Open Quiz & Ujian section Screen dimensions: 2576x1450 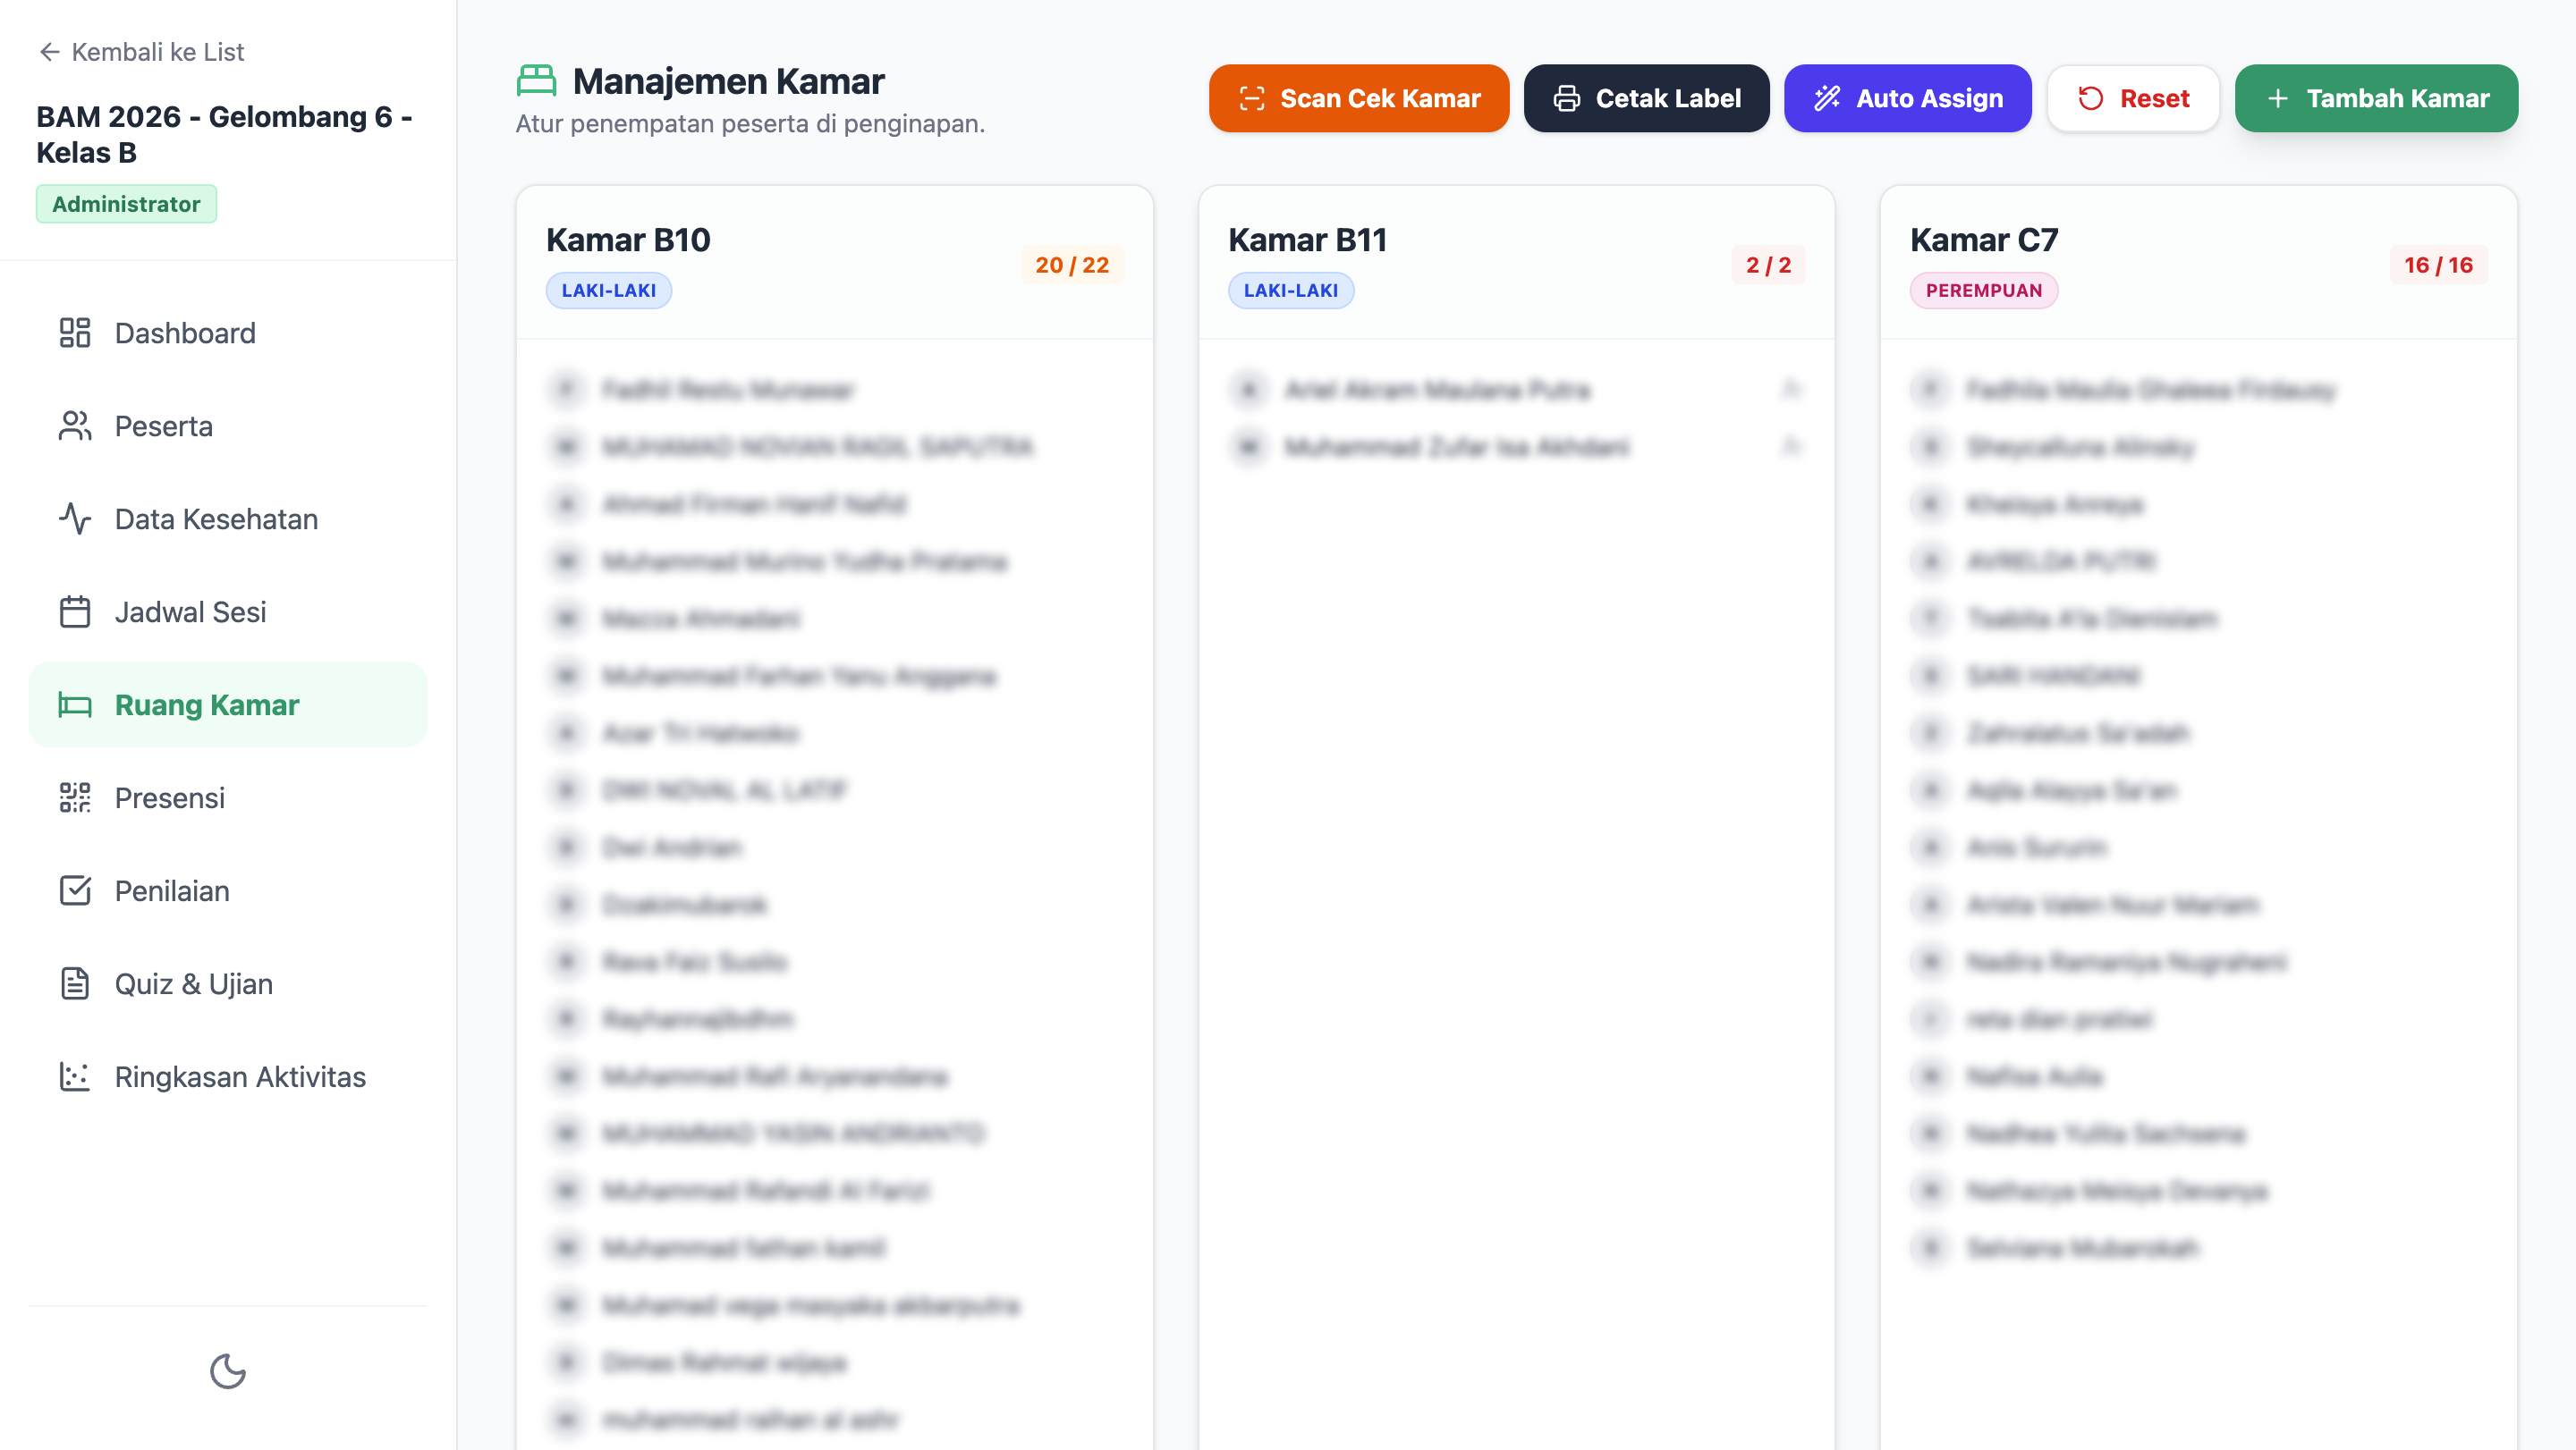[228, 983]
